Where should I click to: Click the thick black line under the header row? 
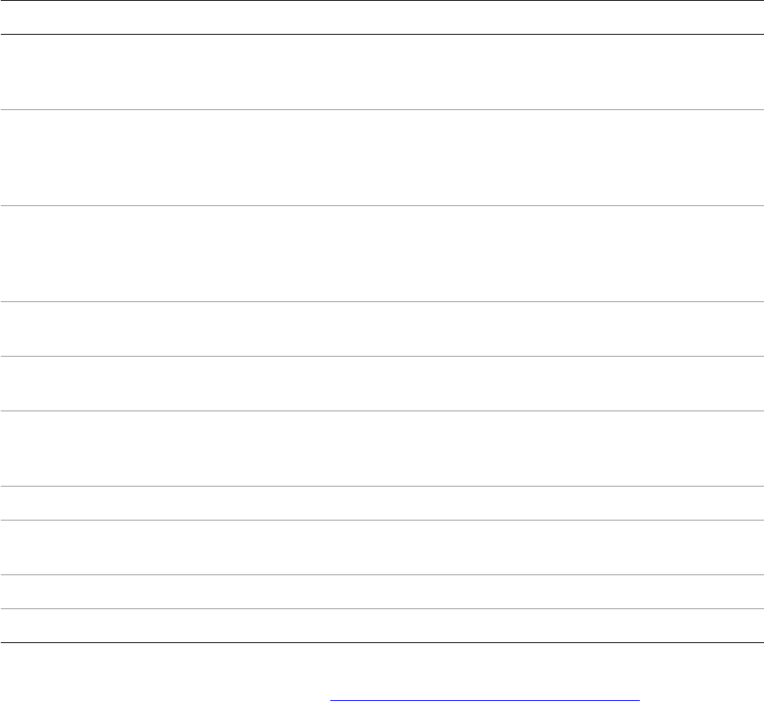coord(382,34)
